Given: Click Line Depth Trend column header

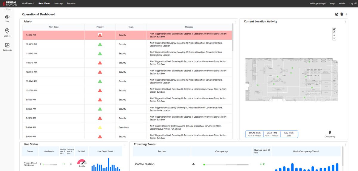Looking at the screenshot, I should click(x=106, y=151).
